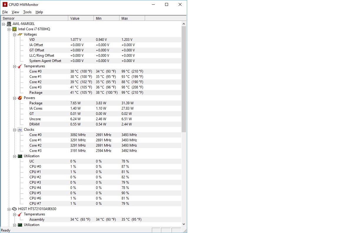
Task: Click the scrollbar up arrow
Action: pyautogui.click(x=184, y=24)
